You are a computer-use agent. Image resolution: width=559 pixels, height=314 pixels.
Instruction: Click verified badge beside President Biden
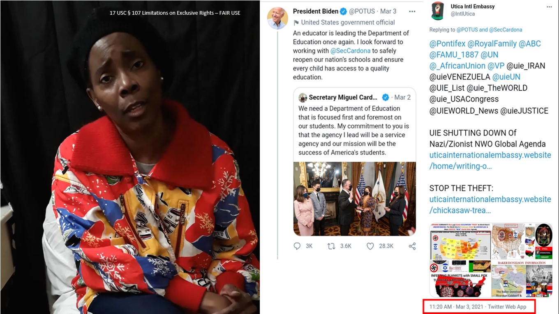(x=344, y=11)
